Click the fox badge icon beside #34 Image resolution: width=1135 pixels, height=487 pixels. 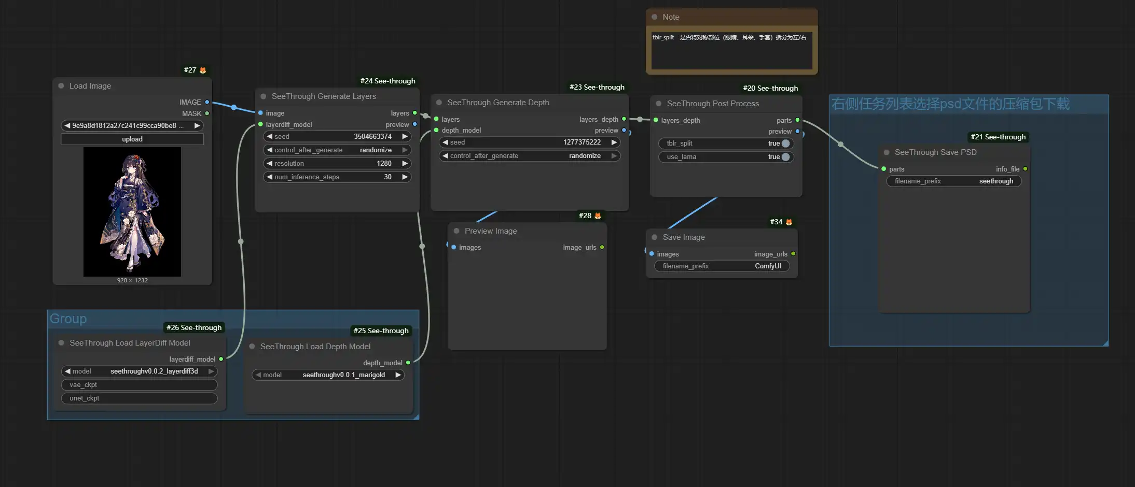click(789, 222)
